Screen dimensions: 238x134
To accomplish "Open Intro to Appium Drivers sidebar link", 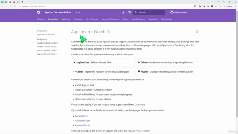I will click(46, 47).
